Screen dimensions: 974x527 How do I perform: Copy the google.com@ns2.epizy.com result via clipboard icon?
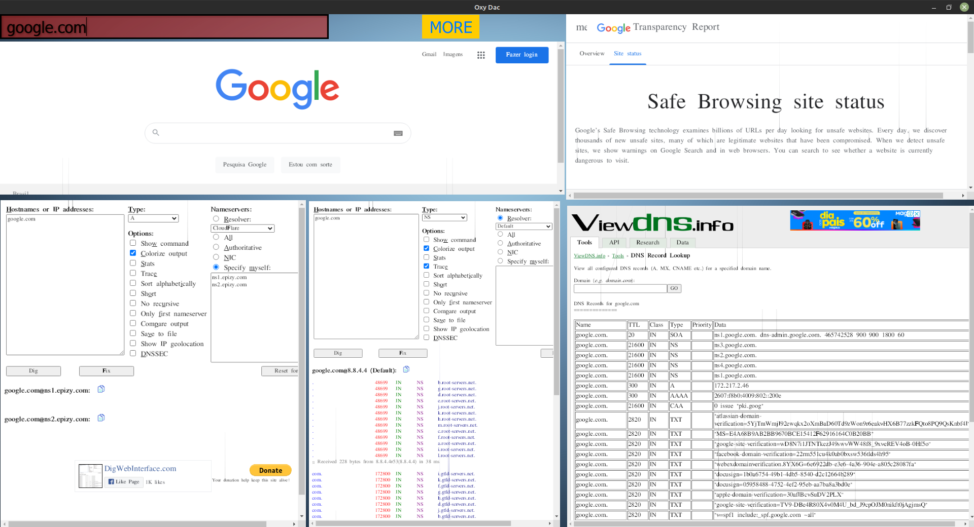[x=101, y=418]
